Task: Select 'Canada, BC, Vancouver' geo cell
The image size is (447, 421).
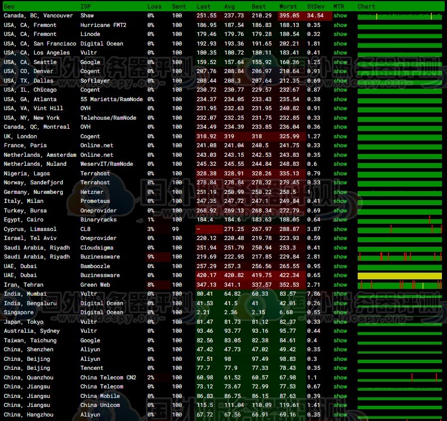Action: pyautogui.click(x=38, y=16)
